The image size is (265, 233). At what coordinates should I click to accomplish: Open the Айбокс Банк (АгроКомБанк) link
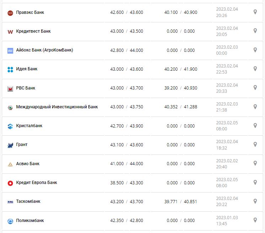(45, 50)
